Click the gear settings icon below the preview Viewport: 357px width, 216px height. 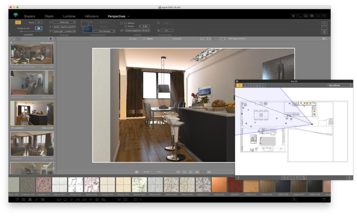[x=137, y=172]
